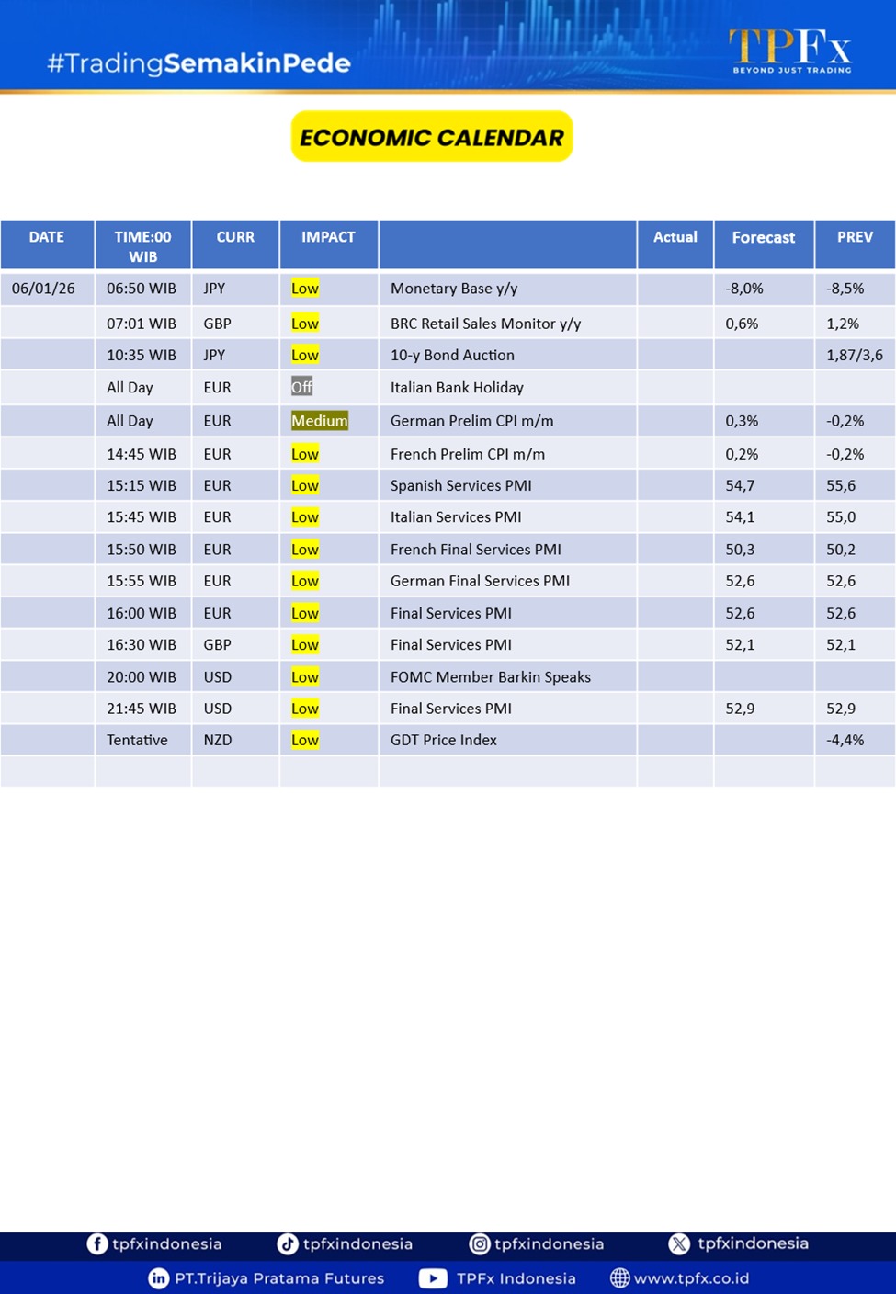
Task: Click the gray Off impact label
Action: 301,387
